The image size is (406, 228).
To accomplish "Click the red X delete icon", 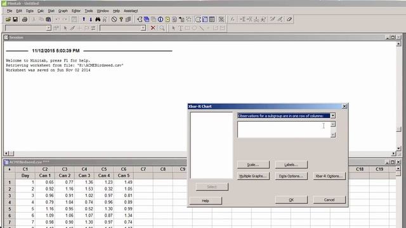I will (153, 28).
